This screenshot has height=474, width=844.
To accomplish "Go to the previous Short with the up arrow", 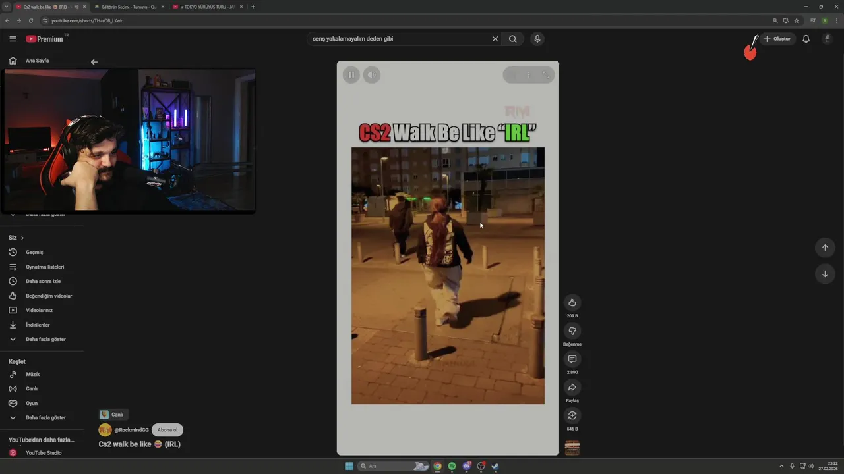I will tap(825, 248).
